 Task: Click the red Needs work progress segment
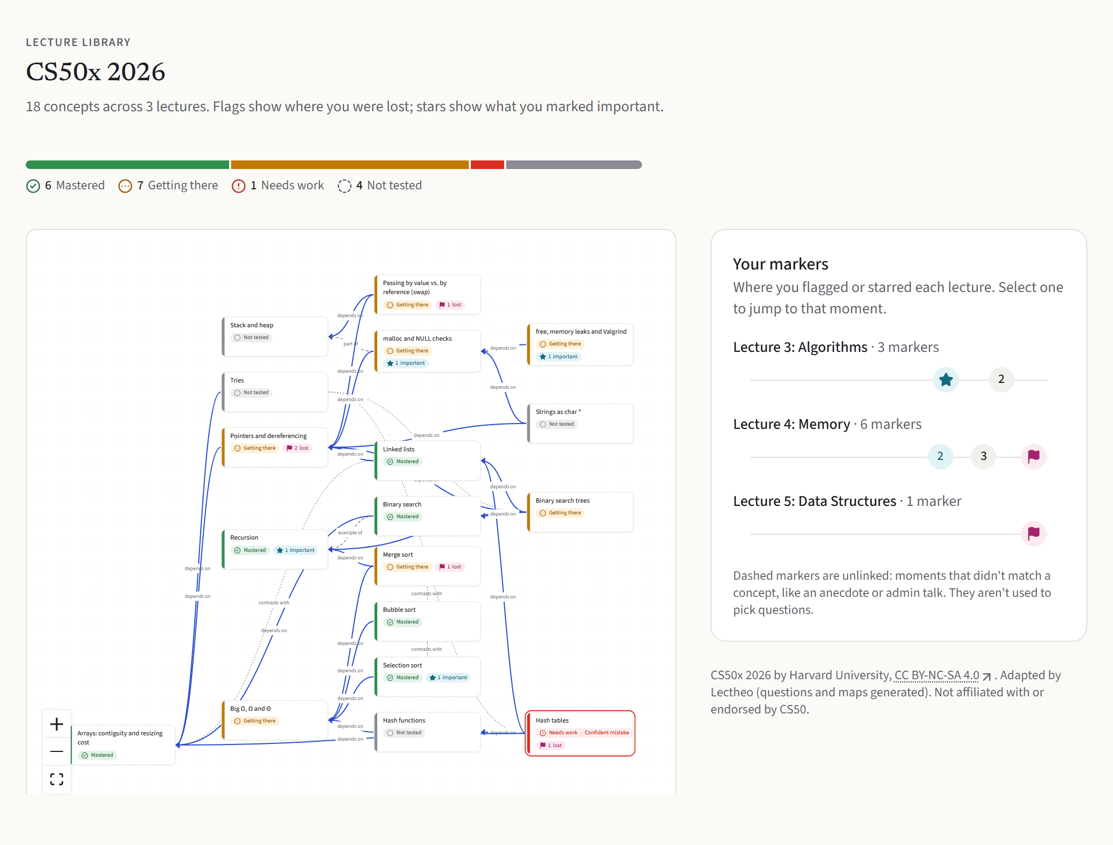pos(487,165)
